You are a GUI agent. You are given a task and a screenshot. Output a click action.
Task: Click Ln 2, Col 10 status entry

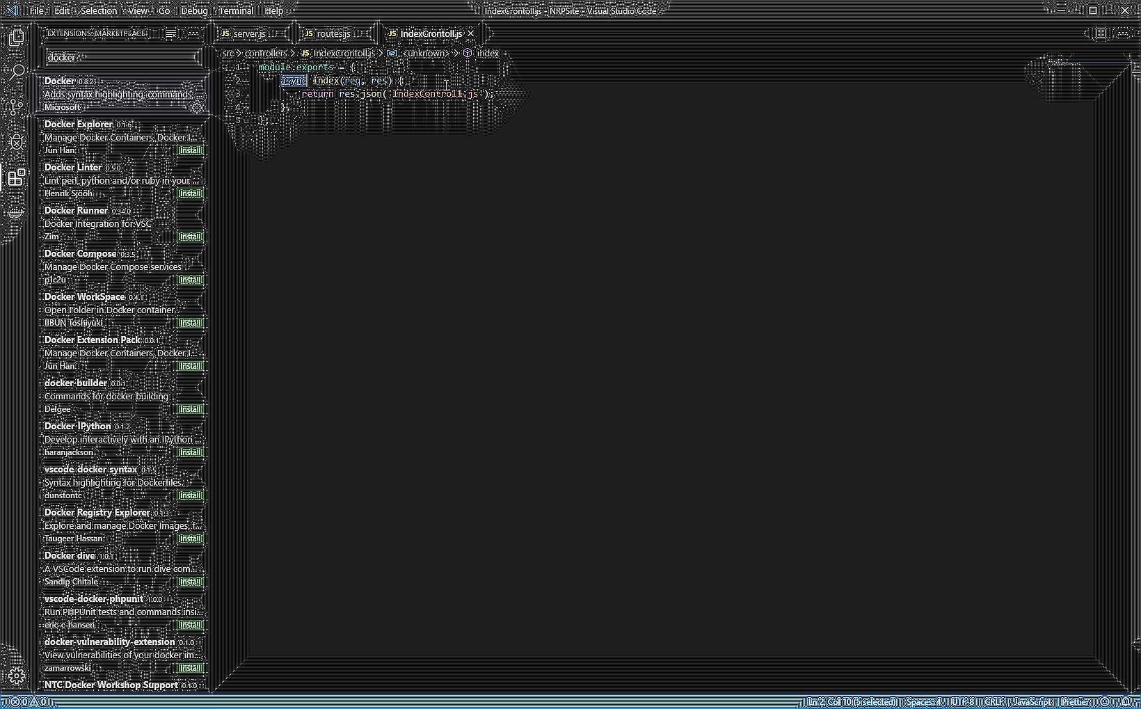[x=852, y=702]
